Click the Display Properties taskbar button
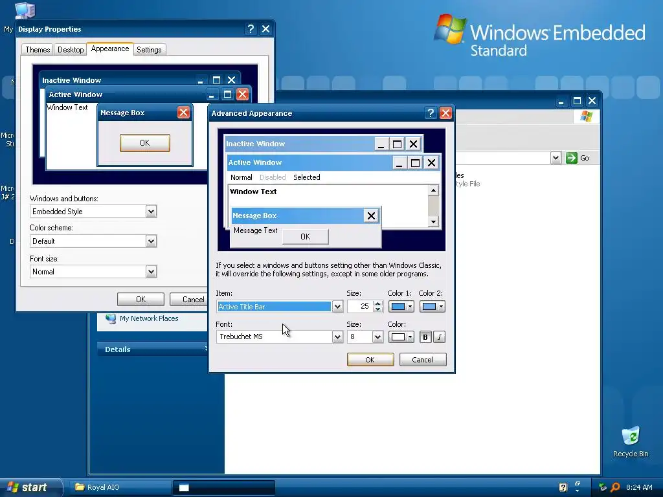 click(224, 487)
